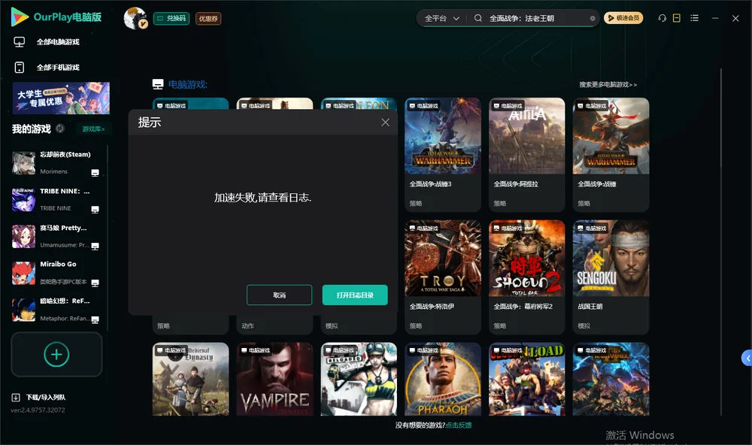Click 电脑游戏 tag on Warhammer 3 card

point(424,105)
